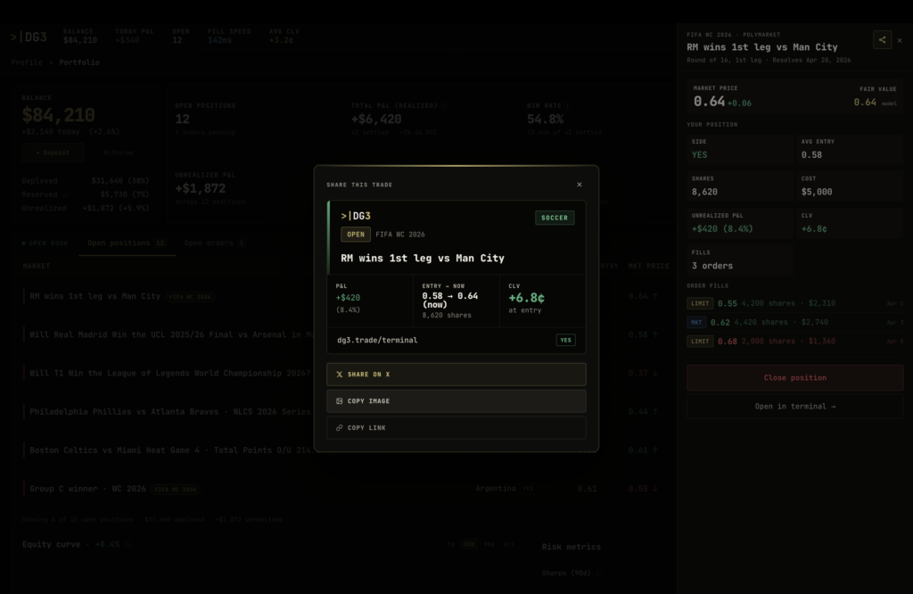Click the Argentina outcome in Group C row
This screenshot has width=913, height=594.
coord(496,489)
